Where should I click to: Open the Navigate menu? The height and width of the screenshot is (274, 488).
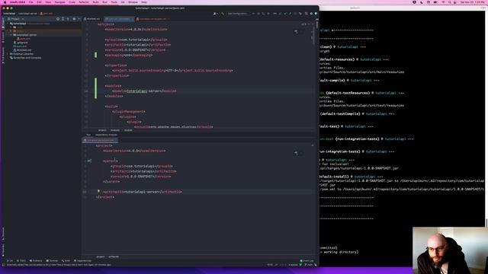(x=59, y=2)
